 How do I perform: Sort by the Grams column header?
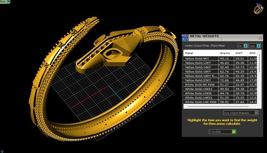click(x=226, y=53)
